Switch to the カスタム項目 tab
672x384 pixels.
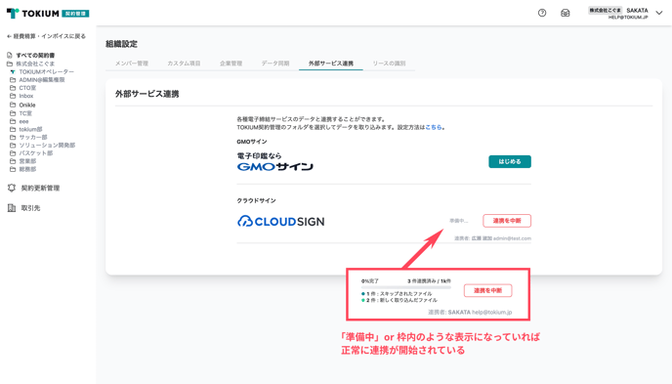click(184, 64)
